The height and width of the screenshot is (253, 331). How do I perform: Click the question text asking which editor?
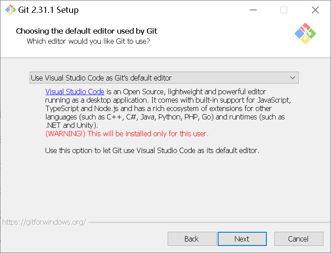click(x=88, y=41)
